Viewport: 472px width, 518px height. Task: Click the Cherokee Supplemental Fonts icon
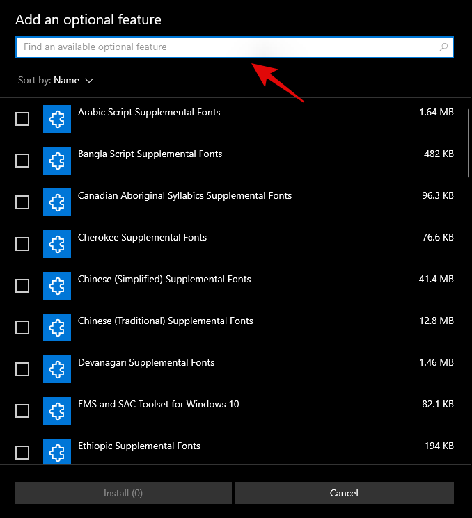pyautogui.click(x=56, y=244)
